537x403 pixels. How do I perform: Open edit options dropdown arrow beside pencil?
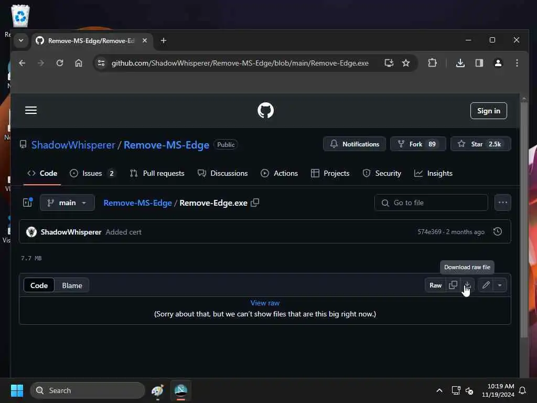click(500, 285)
